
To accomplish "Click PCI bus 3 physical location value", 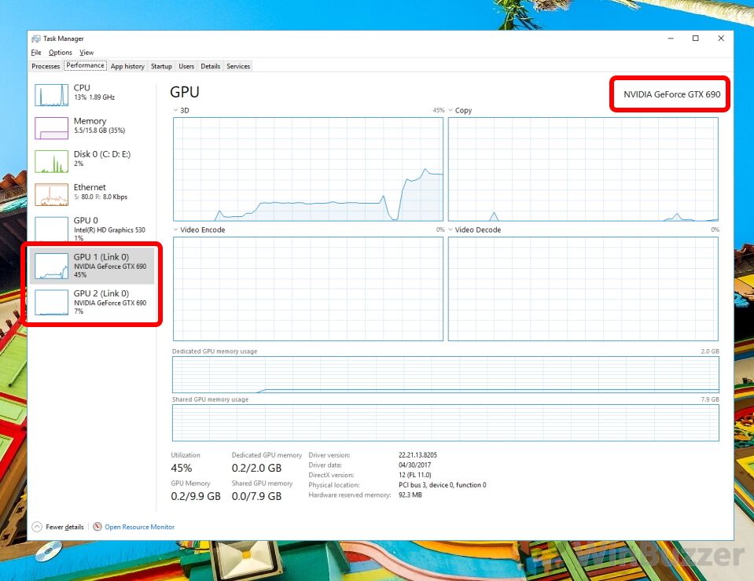I will (x=442, y=485).
